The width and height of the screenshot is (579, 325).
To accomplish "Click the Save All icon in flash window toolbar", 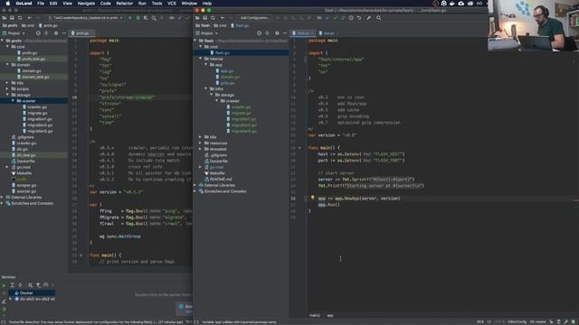I will point(205,18).
